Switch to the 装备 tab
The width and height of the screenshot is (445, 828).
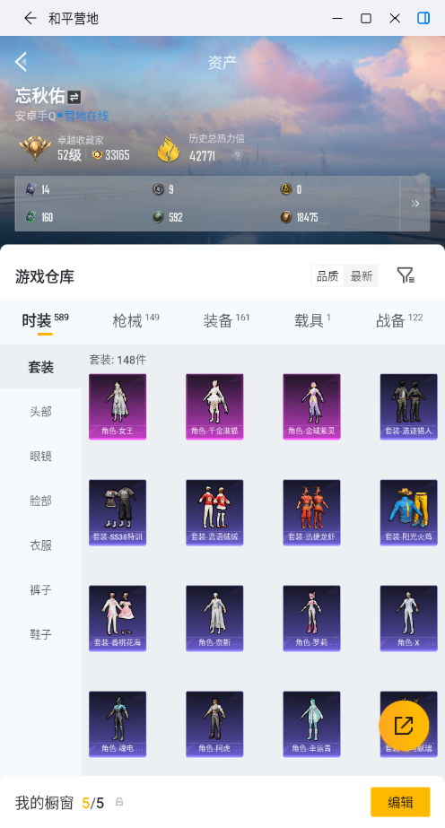pos(226,320)
